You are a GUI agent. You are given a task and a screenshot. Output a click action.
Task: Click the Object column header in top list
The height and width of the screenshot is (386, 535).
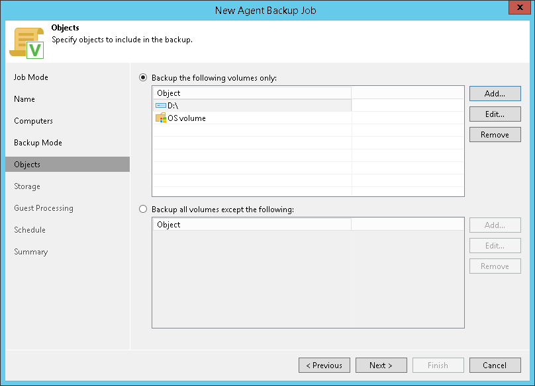[x=252, y=93]
